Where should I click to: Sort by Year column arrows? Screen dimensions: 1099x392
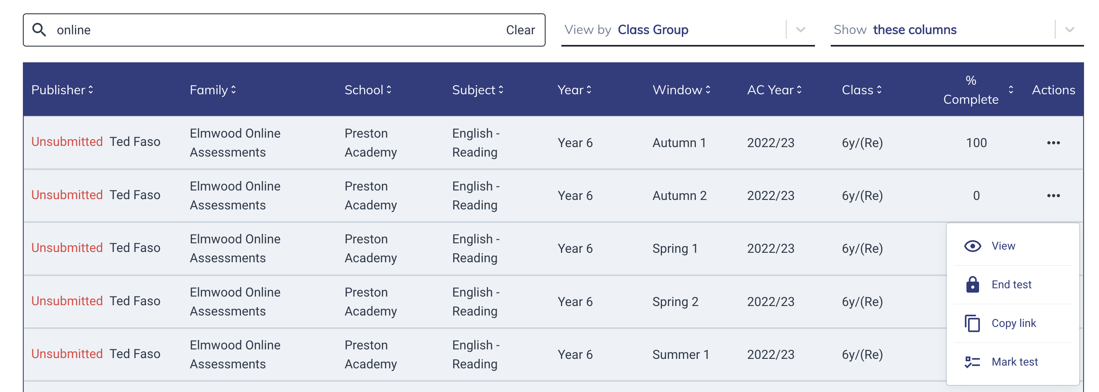pos(589,90)
